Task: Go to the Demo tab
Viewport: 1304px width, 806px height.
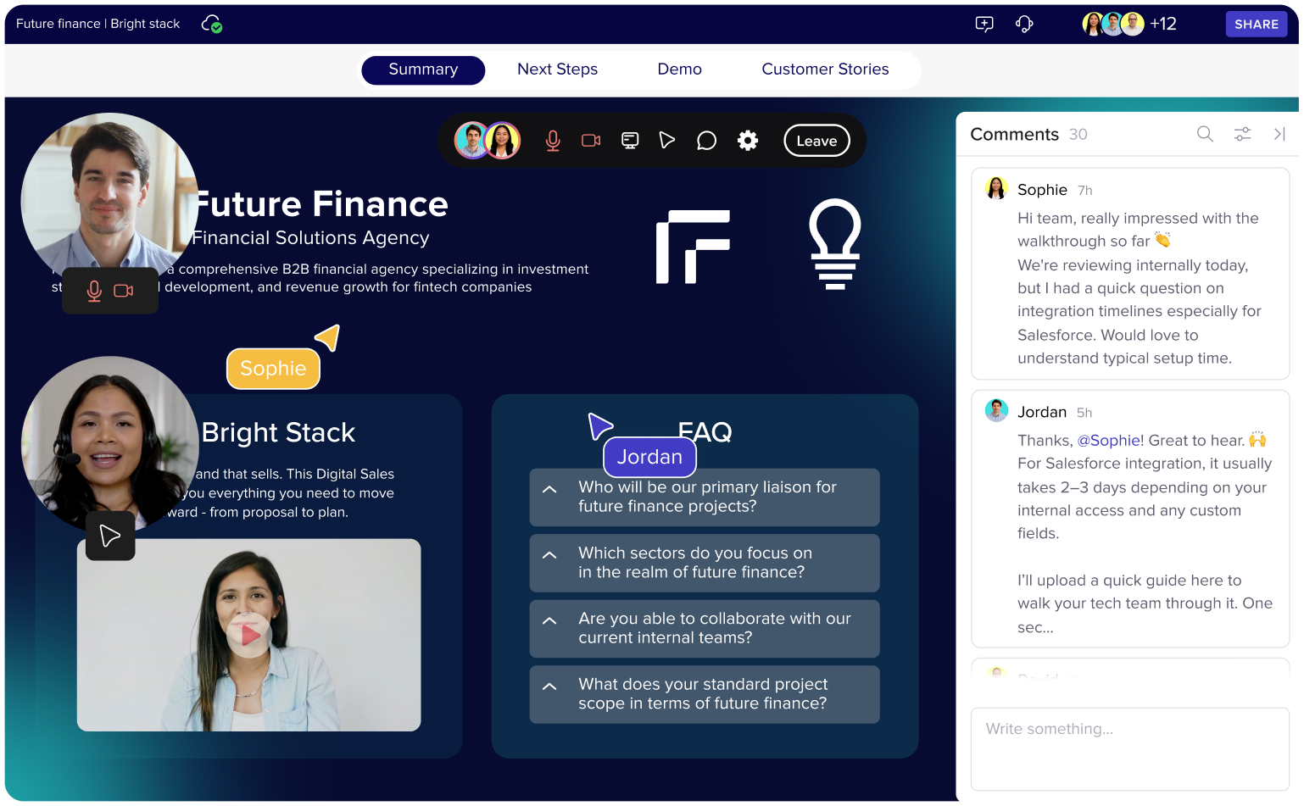Action: [679, 69]
